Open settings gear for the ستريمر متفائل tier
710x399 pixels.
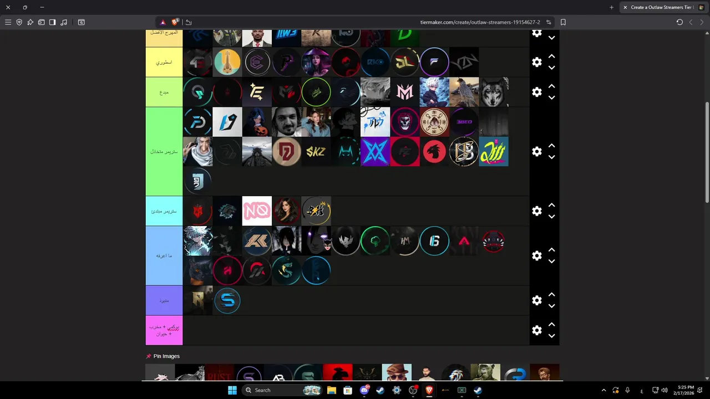[x=537, y=151]
